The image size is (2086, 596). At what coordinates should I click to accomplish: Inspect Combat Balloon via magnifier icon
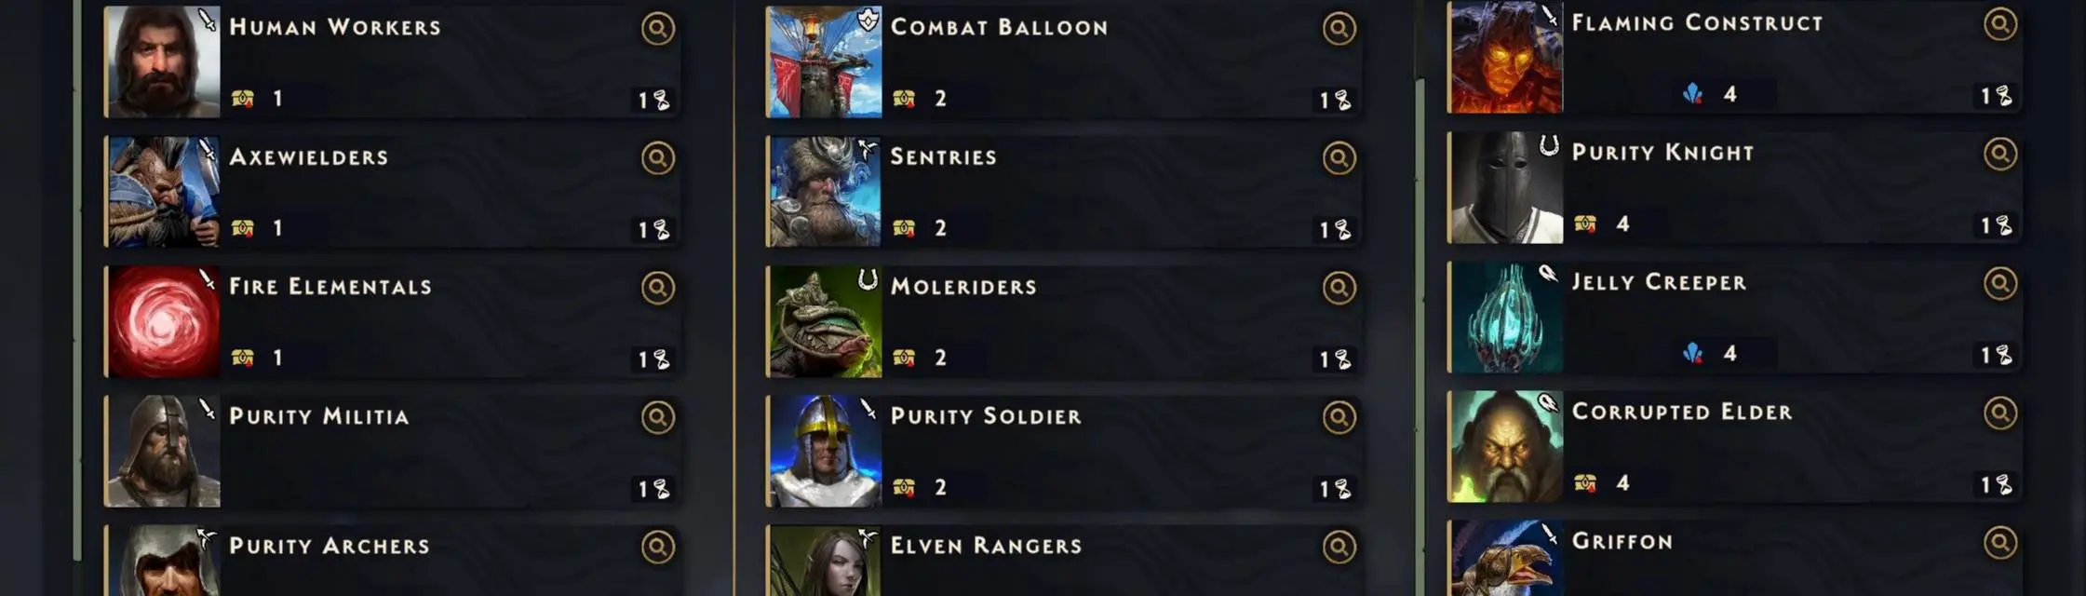click(x=1339, y=29)
